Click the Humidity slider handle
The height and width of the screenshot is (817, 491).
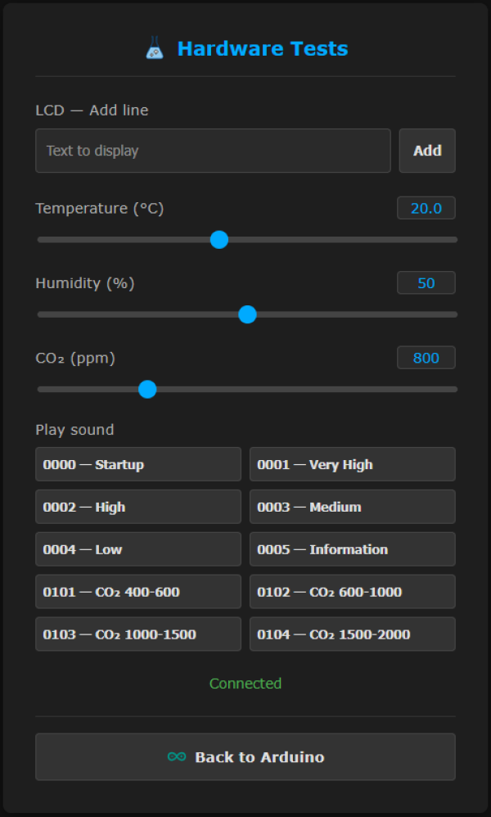pos(247,314)
